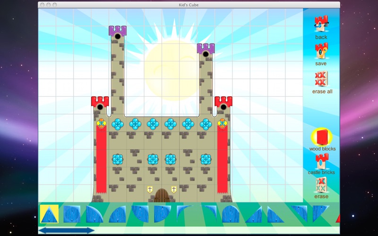This screenshot has width=378, height=236.
Task: Activate the erase tool
Action: pyautogui.click(x=321, y=185)
